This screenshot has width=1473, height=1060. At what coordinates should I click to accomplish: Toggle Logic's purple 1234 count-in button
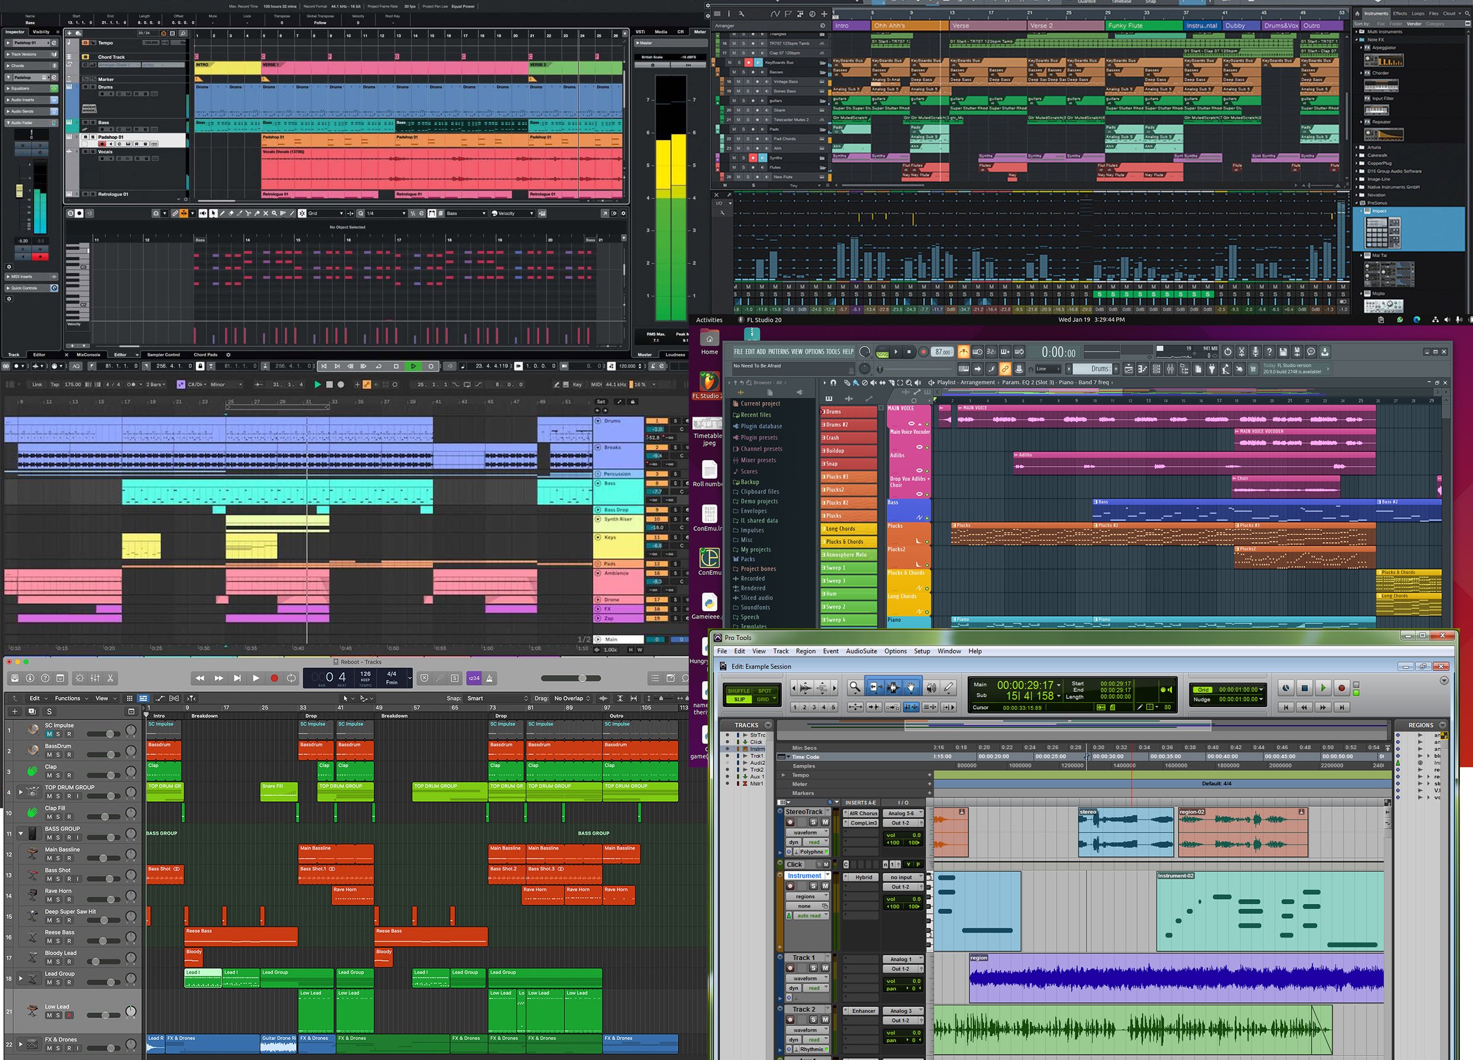coord(474,678)
